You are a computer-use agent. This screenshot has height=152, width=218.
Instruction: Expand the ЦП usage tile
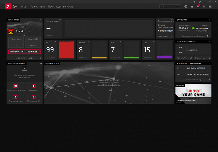(121, 42)
